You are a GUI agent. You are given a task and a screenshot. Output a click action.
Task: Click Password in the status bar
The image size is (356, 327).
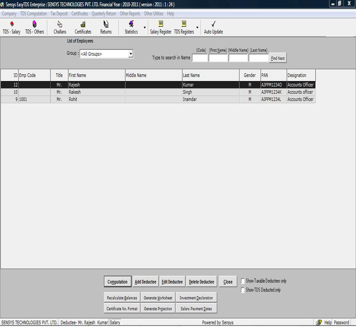point(341,322)
